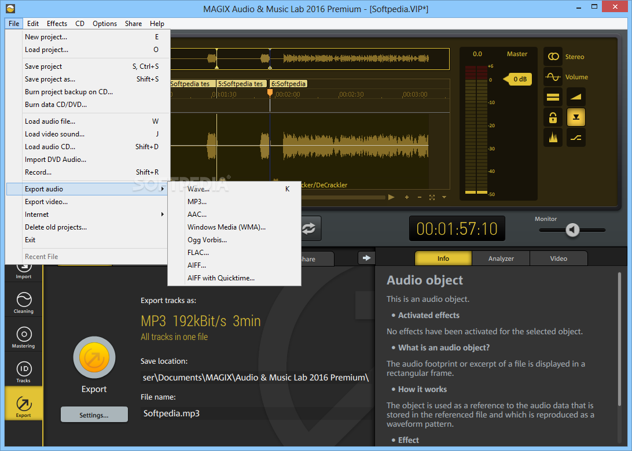The image size is (632, 451).
Task: Click the rising ramp triangle icon
Action: click(x=576, y=97)
